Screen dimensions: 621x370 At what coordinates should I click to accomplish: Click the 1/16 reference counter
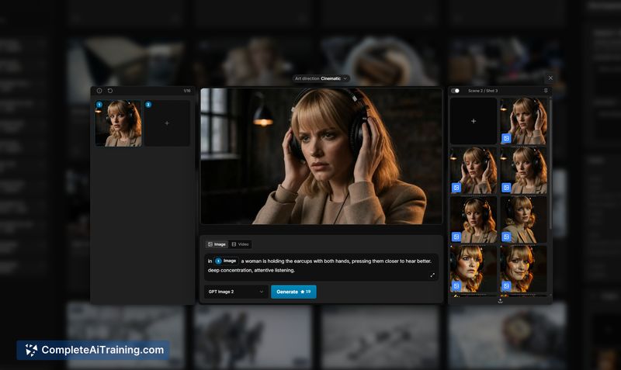187,91
